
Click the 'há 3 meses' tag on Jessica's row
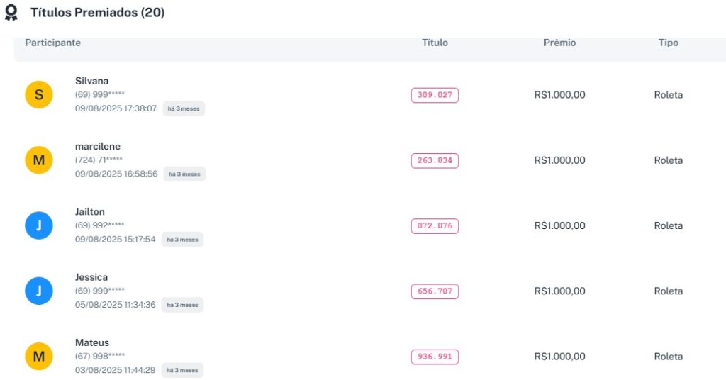182,305
